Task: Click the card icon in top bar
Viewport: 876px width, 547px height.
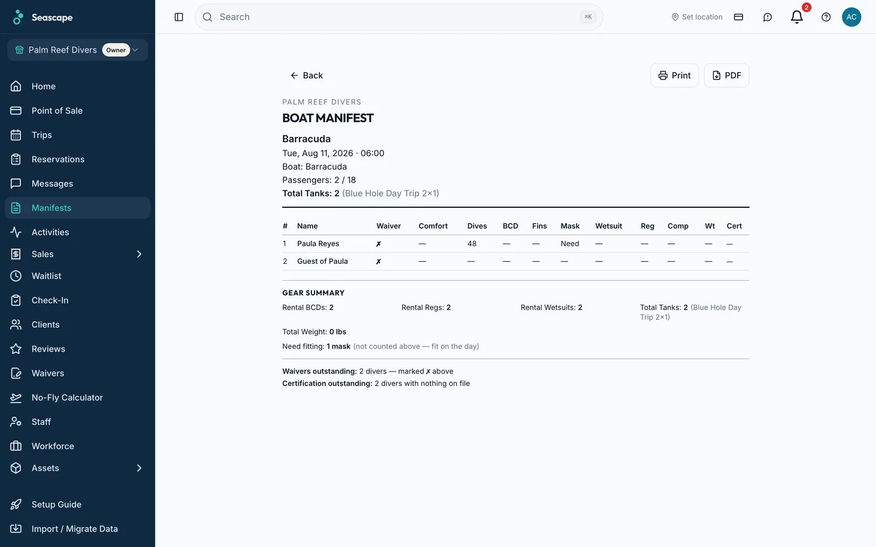Action: pyautogui.click(x=739, y=17)
